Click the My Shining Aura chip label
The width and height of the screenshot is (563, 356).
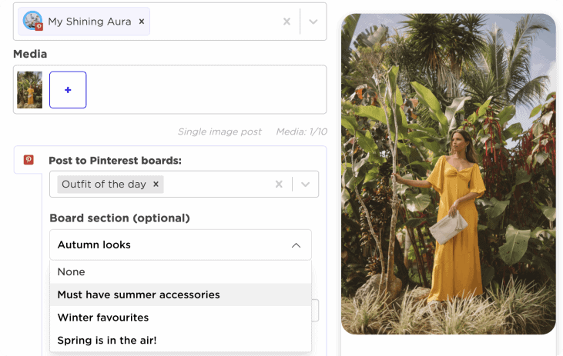pos(89,22)
